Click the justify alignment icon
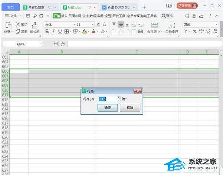 point(134,31)
